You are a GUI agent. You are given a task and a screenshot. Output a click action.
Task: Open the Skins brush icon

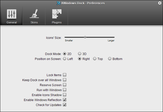click(x=34, y=14)
